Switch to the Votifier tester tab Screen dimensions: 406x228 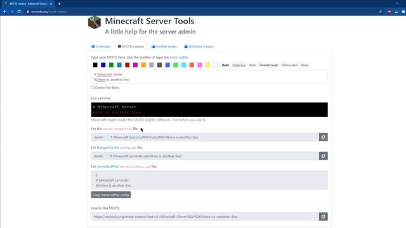pyautogui.click(x=164, y=46)
